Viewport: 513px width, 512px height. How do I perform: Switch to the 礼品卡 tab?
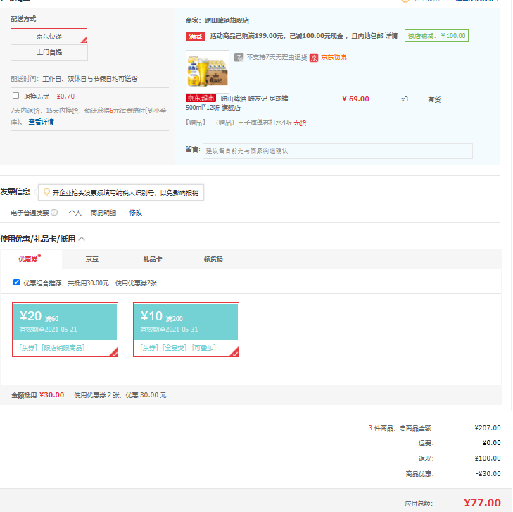[x=153, y=259]
